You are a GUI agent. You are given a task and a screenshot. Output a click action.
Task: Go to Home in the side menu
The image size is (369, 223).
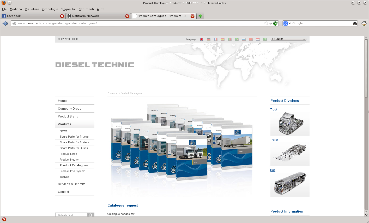point(62,101)
